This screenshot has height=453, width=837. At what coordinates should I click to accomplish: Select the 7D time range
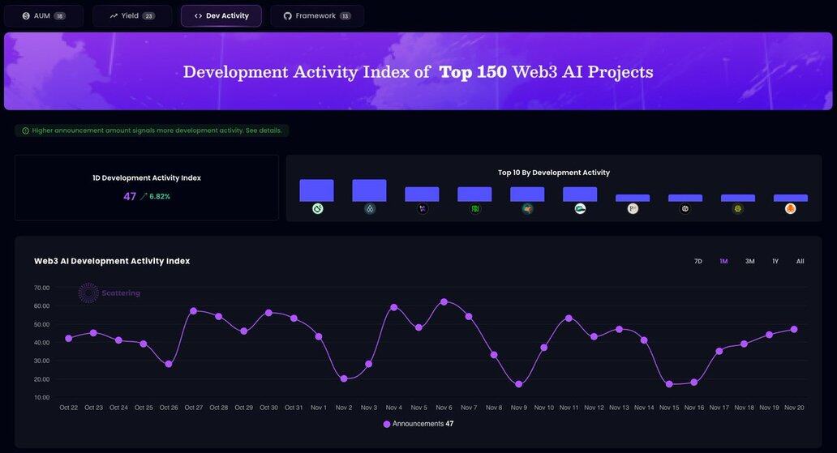[698, 262]
